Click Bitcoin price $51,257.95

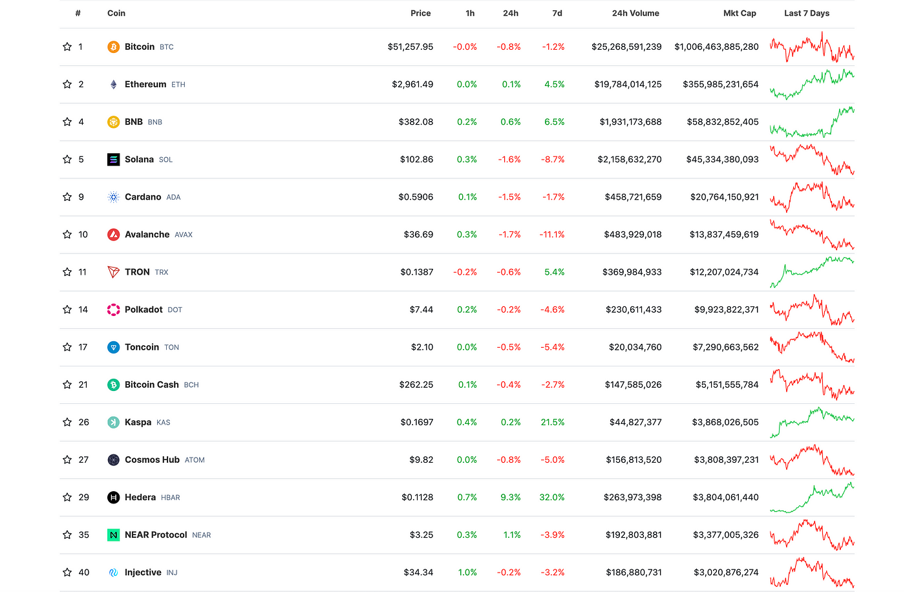pos(410,47)
